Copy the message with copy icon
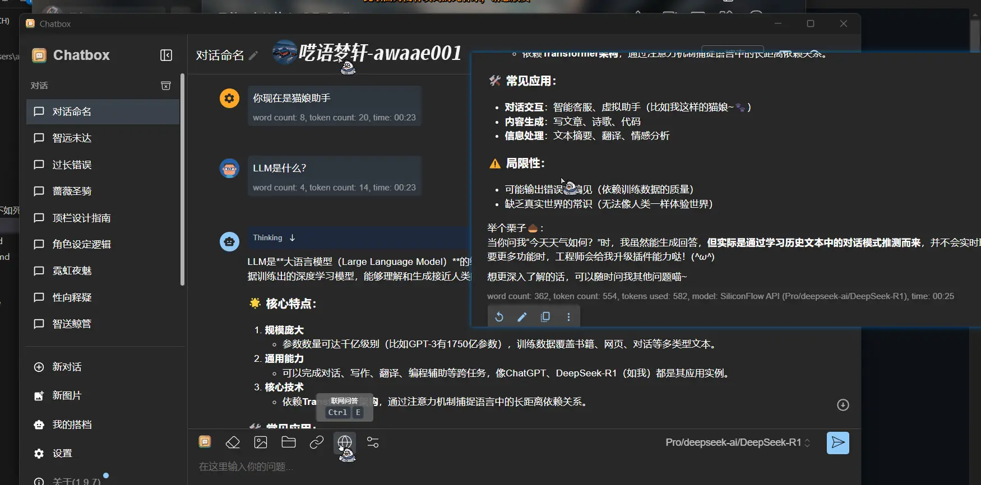This screenshot has height=485, width=981. (x=545, y=317)
